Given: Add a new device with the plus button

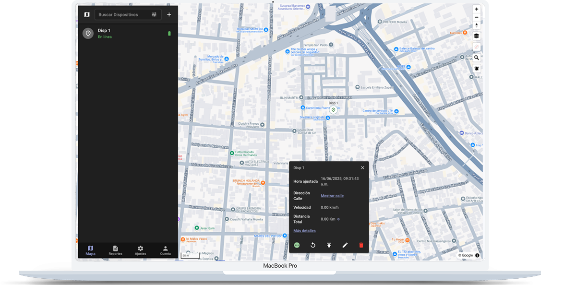Looking at the screenshot, I should click(169, 15).
